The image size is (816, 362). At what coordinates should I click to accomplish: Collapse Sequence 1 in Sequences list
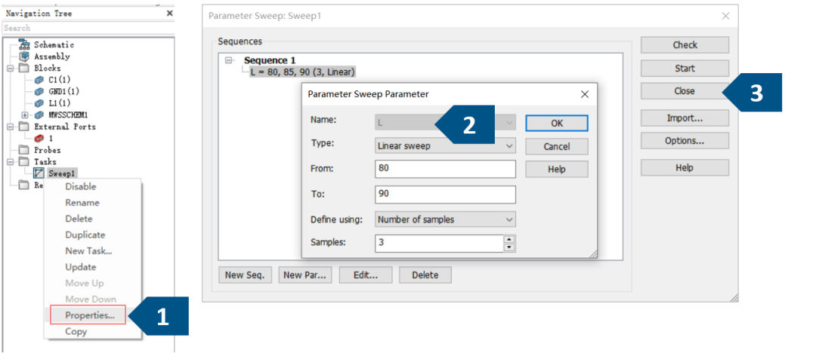click(x=228, y=60)
